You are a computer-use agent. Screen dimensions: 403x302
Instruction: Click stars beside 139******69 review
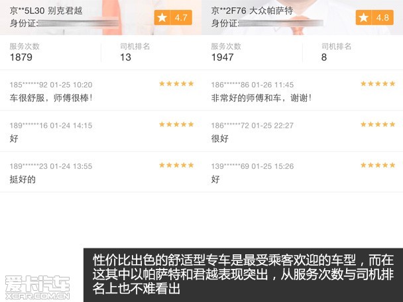(378, 165)
